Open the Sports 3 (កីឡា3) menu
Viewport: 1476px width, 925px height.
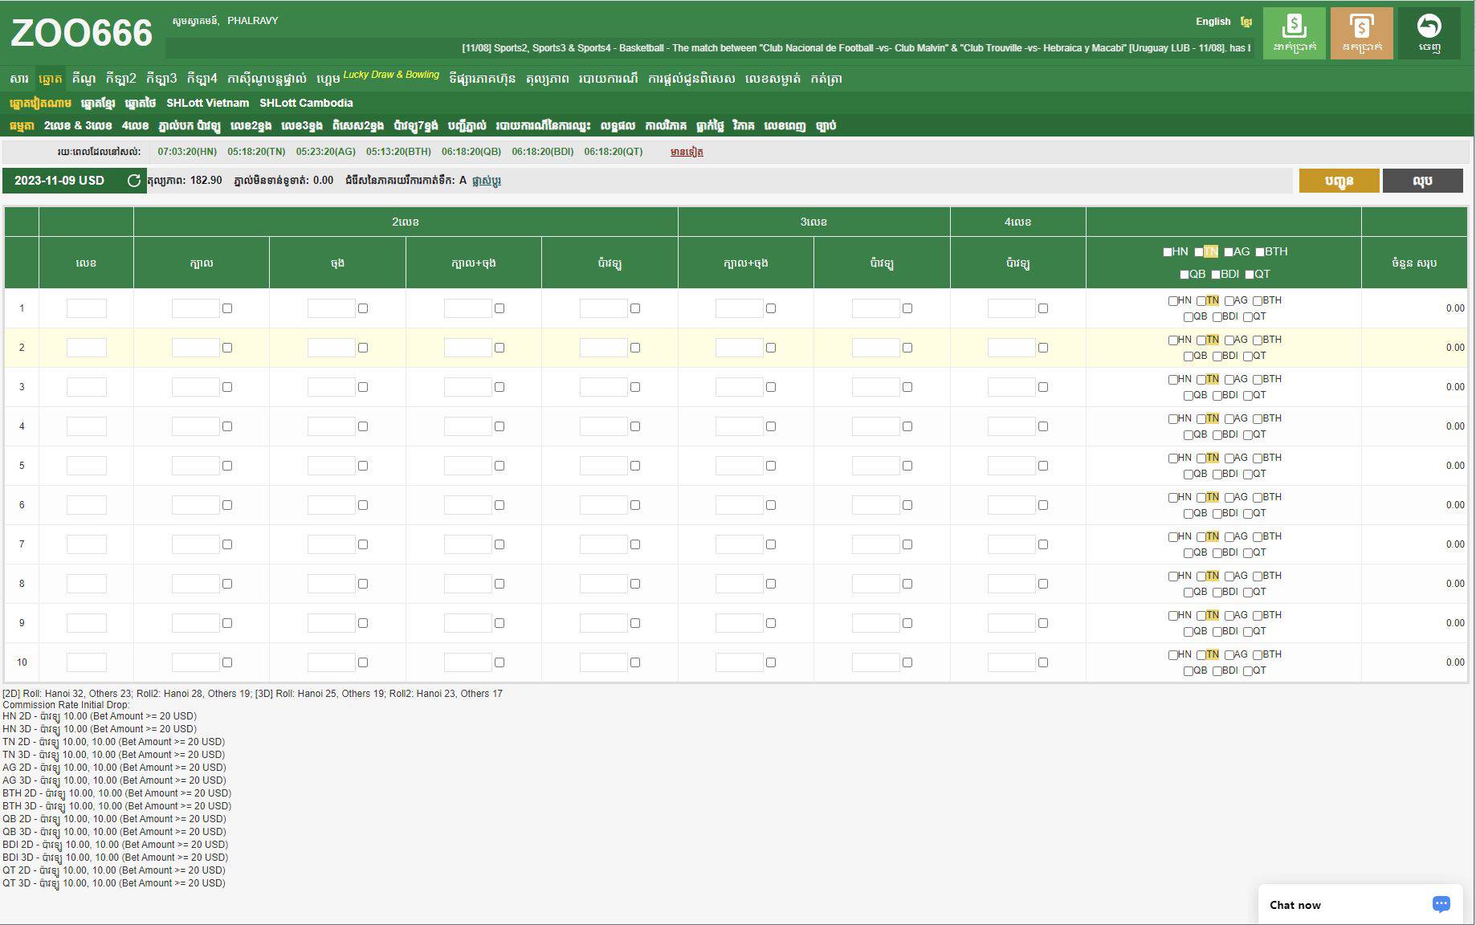coord(161,79)
